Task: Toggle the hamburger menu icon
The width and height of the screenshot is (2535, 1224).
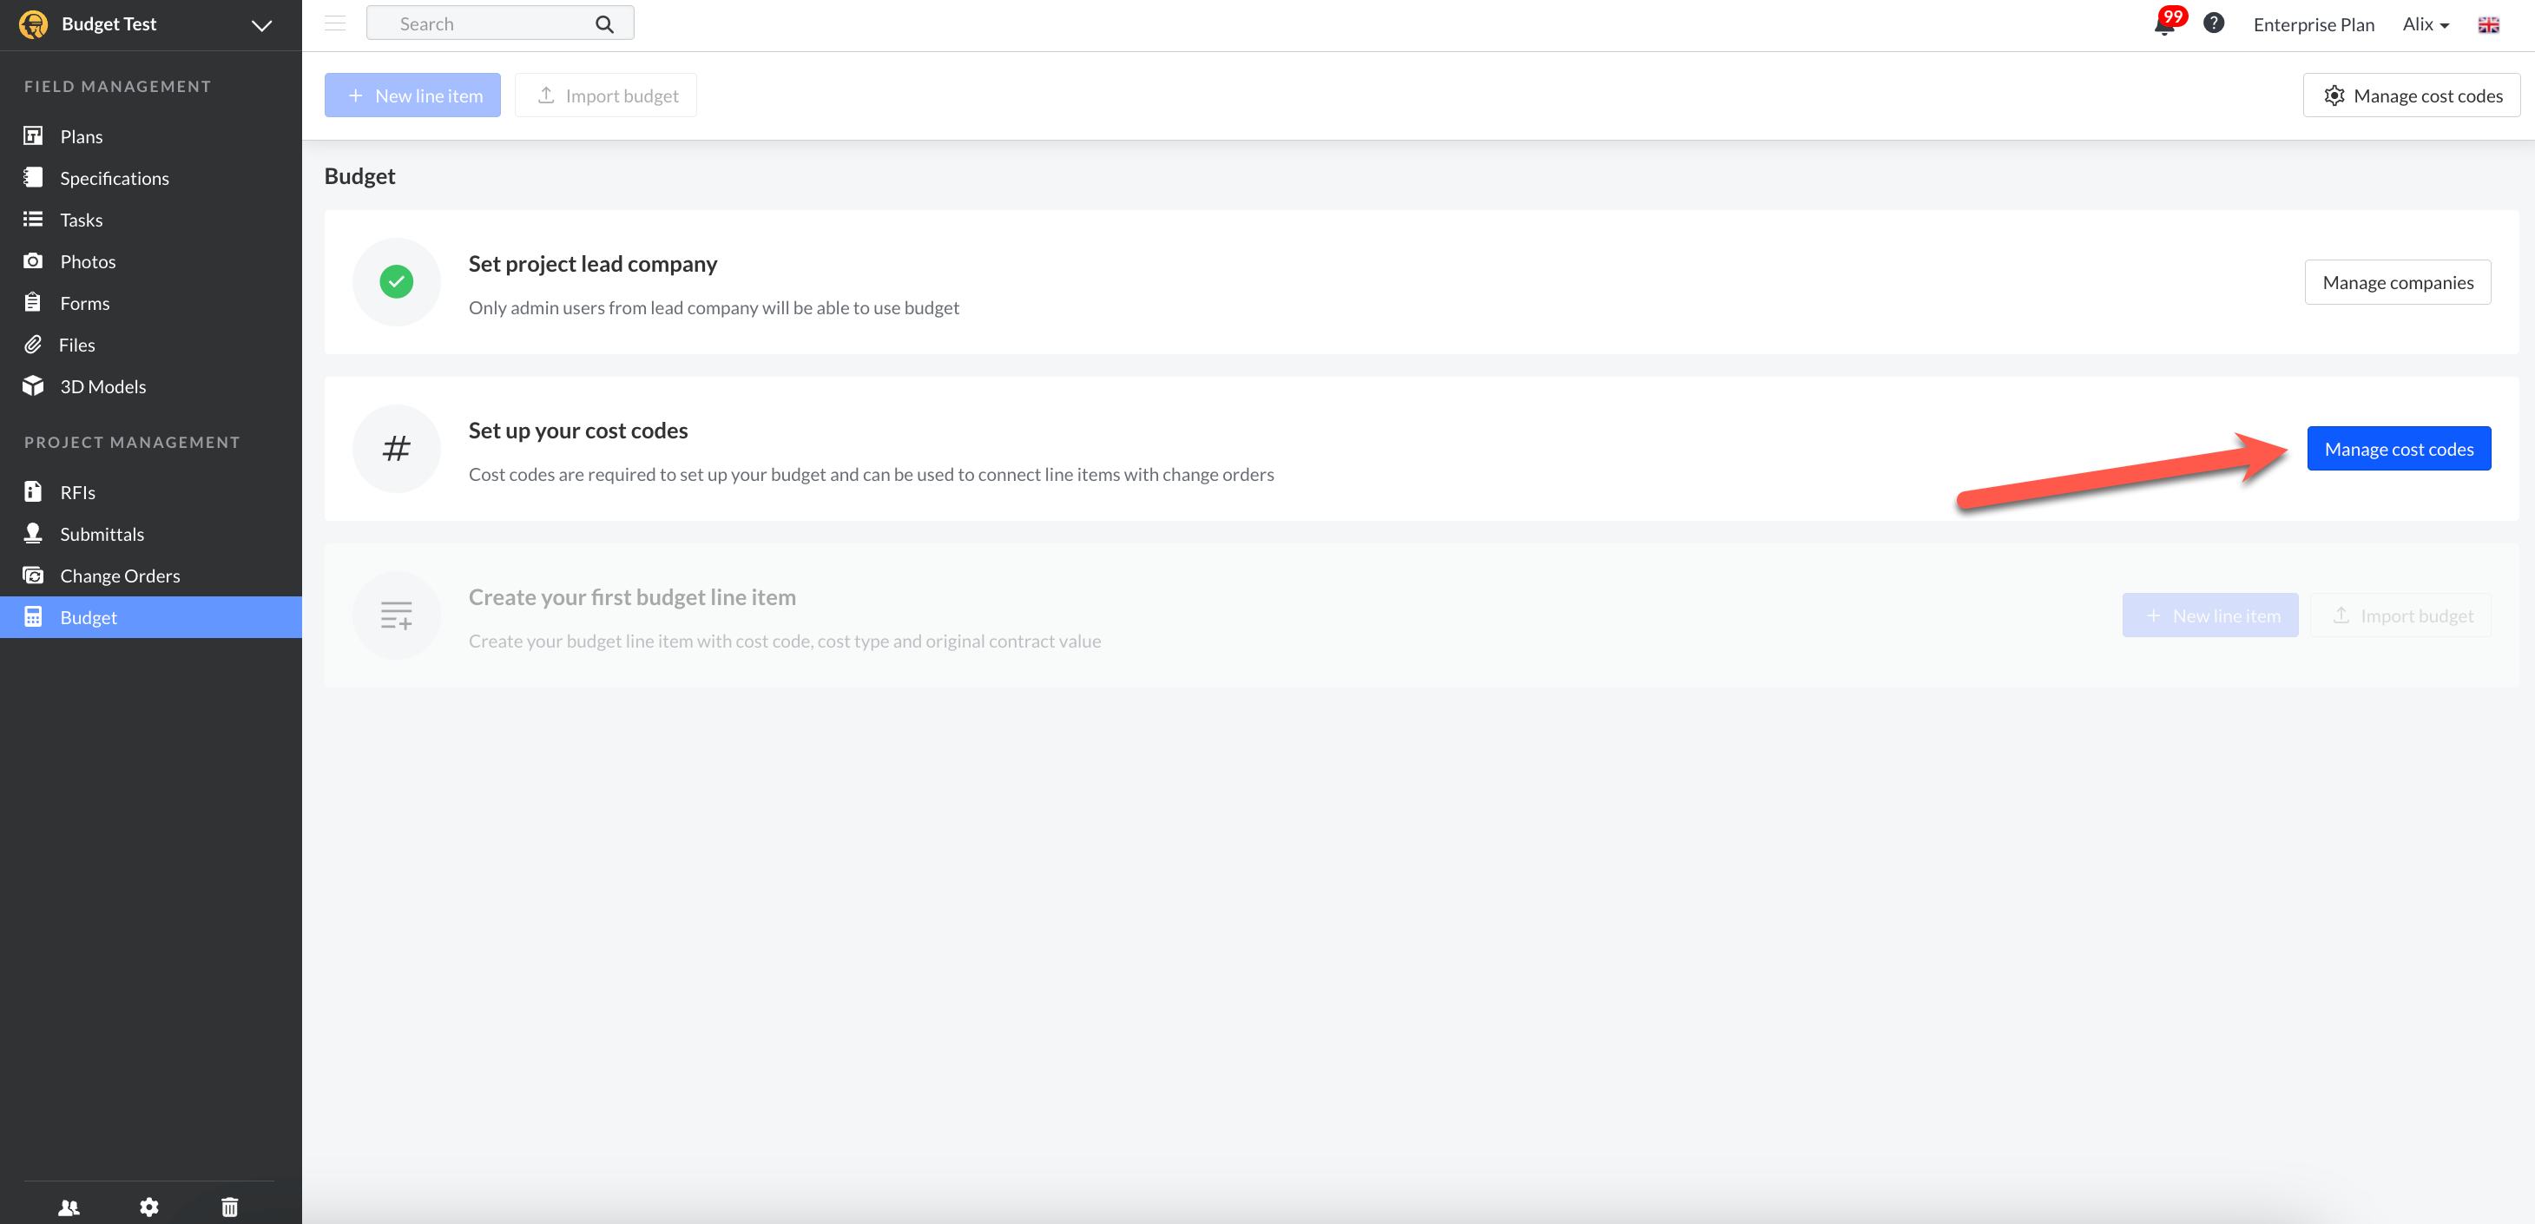Action: 334,23
